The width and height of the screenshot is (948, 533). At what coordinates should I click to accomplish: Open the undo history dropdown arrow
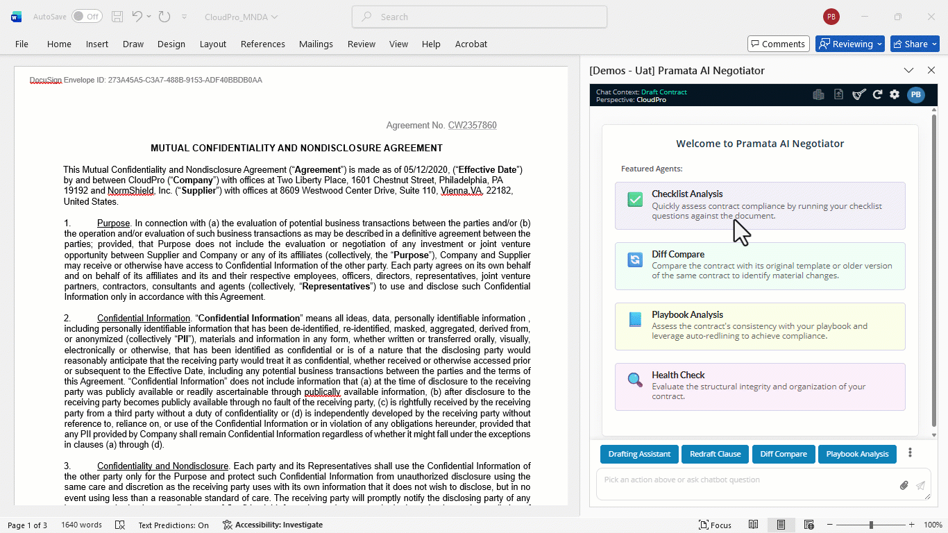pos(149,17)
